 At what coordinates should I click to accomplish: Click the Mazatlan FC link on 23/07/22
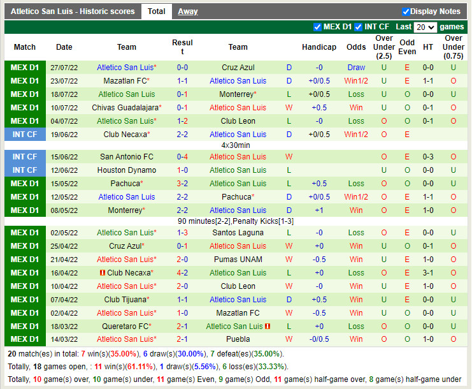click(x=125, y=81)
